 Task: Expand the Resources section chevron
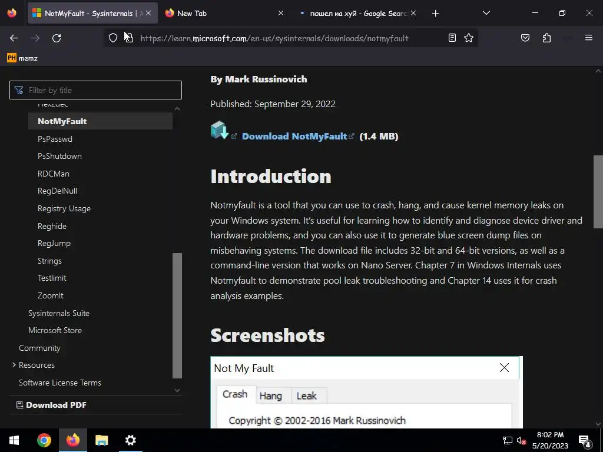tap(14, 365)
